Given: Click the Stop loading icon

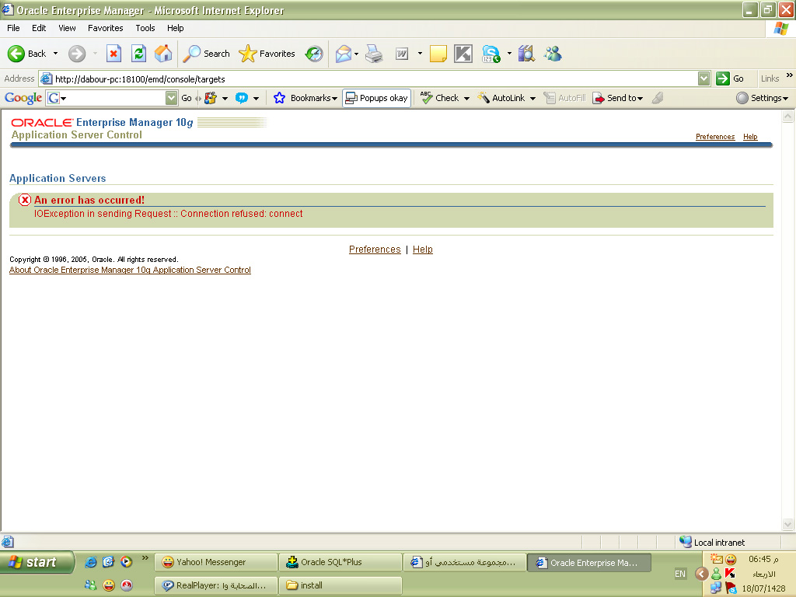Looking at the screenshot, I should click(x=113, y=54).
